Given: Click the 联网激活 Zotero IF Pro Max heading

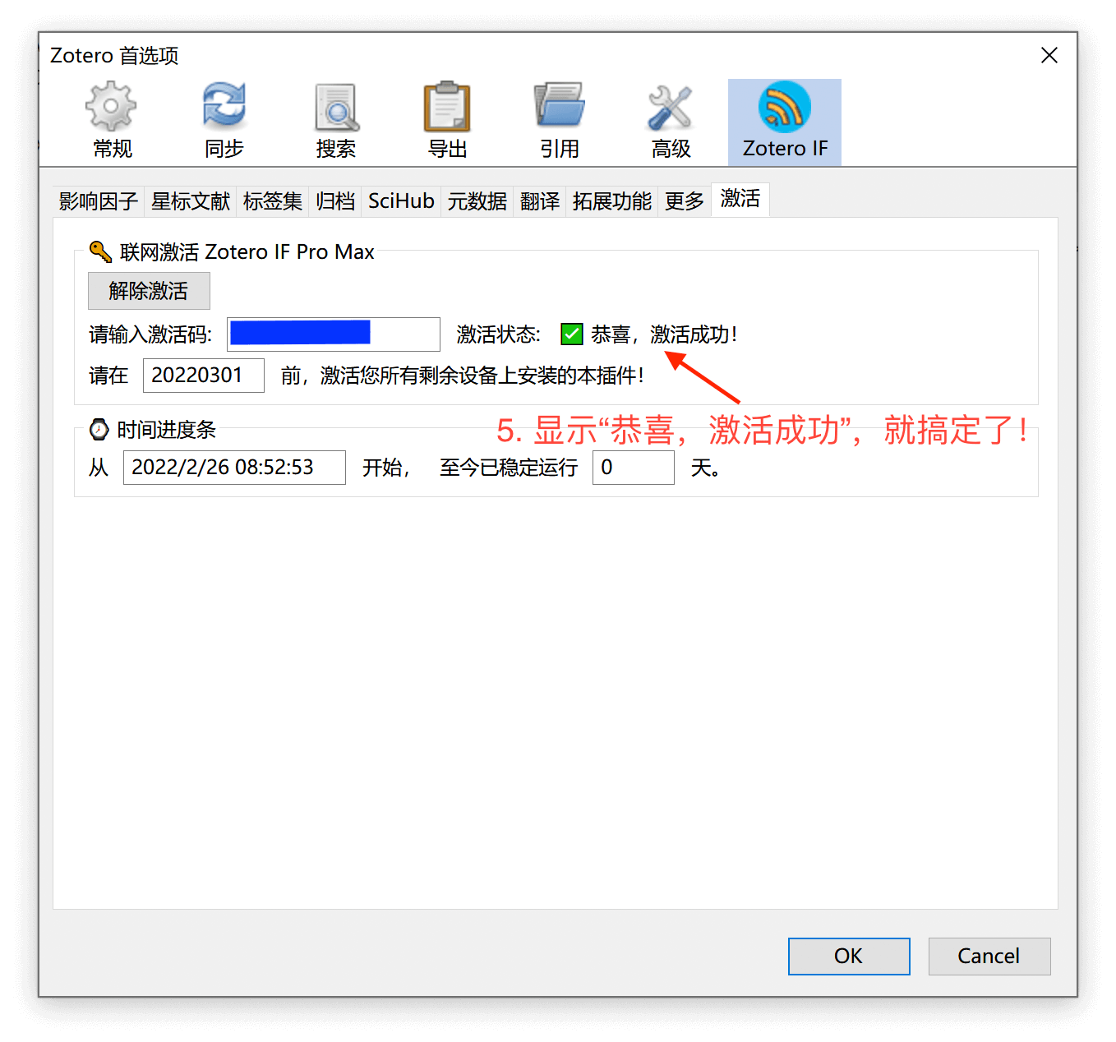Looking at the screenshot, I should 247,251.
